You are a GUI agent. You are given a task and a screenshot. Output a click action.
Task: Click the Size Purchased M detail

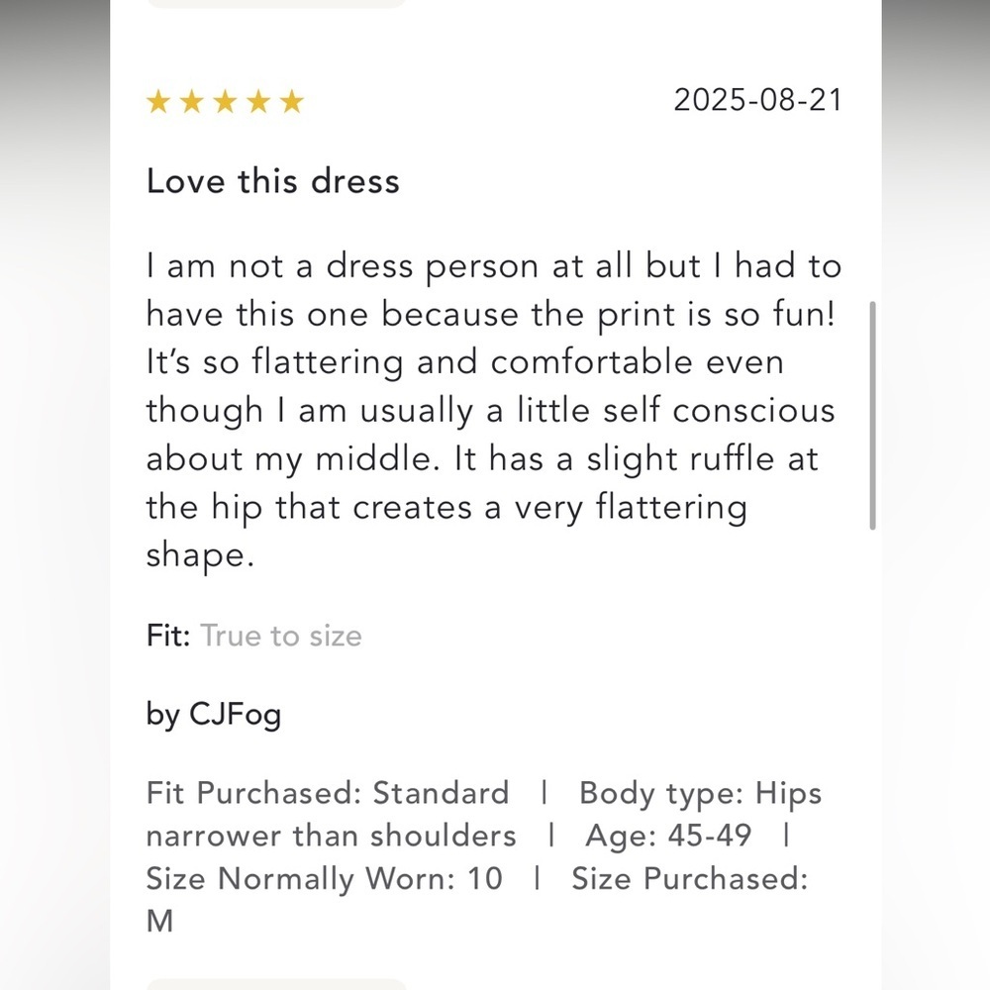[x=477, y=900]
